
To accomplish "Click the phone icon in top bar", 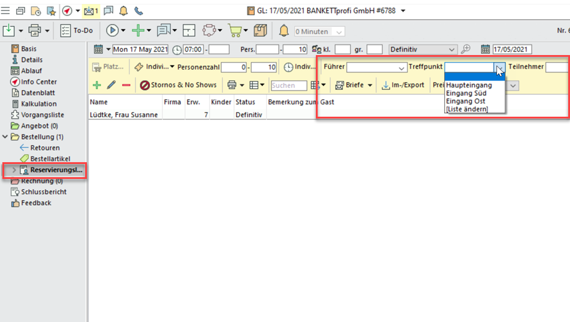I will pyautogui.click(x=138, y=11).
